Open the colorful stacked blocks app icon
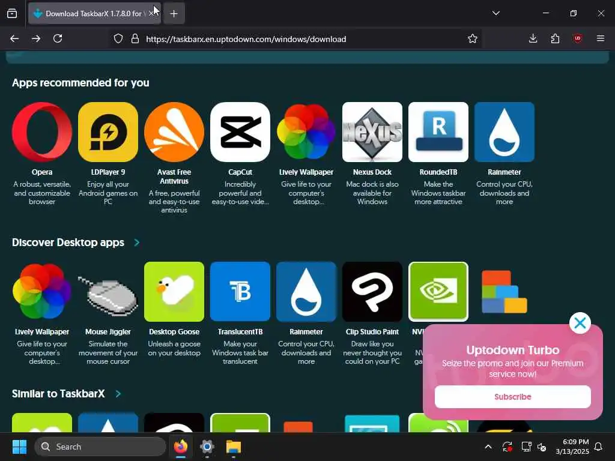 pyautogui.click(x=504, y=292)
